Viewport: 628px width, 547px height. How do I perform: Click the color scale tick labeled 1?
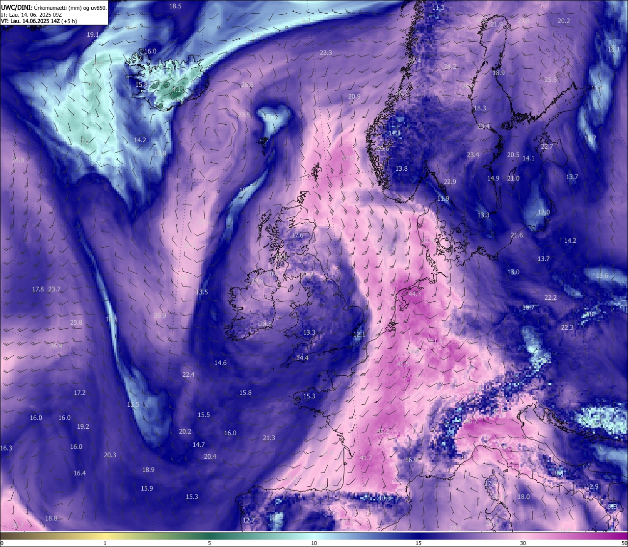(x=105, y=543)
